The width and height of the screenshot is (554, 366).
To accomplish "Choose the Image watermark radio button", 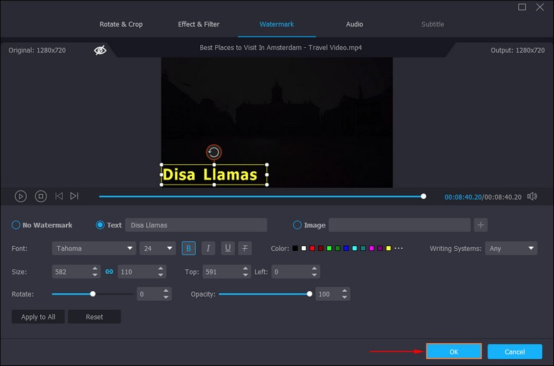I will (x=297, y=225).
